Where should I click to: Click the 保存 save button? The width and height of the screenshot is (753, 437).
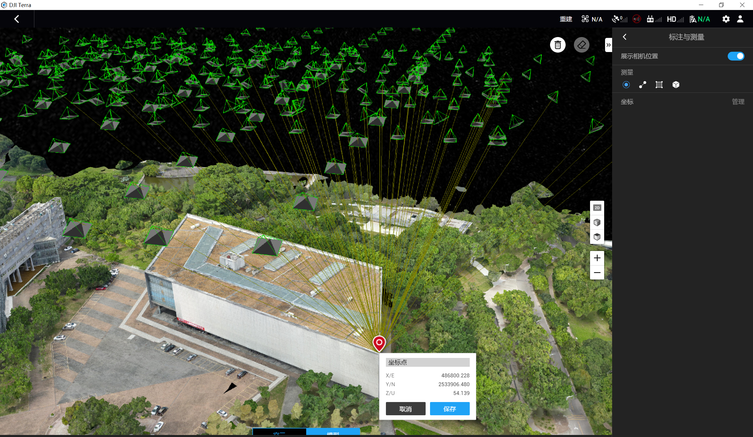pos(449,409)
